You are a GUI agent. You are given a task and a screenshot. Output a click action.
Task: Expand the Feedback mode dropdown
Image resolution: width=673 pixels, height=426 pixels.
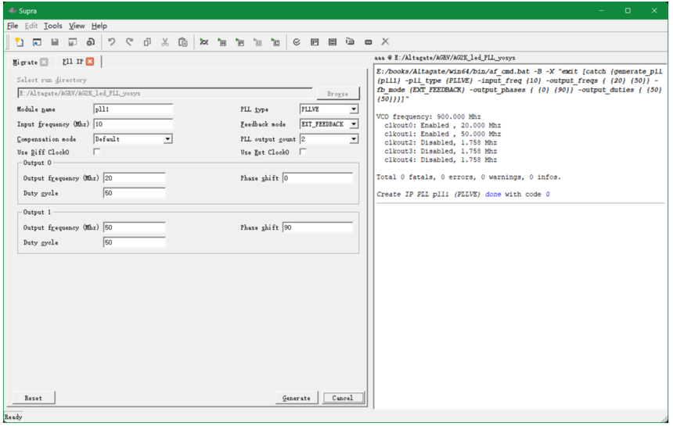(354, 124)
